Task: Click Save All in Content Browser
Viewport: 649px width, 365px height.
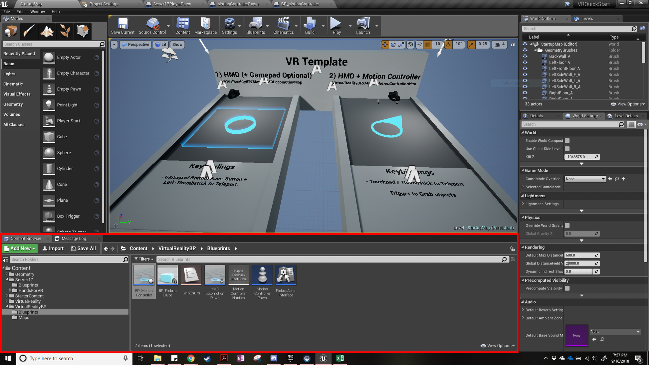Action: tap(84, 249)
